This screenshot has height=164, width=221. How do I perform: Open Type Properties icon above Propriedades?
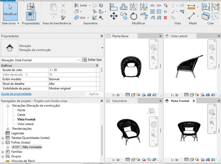click(31, 7)
